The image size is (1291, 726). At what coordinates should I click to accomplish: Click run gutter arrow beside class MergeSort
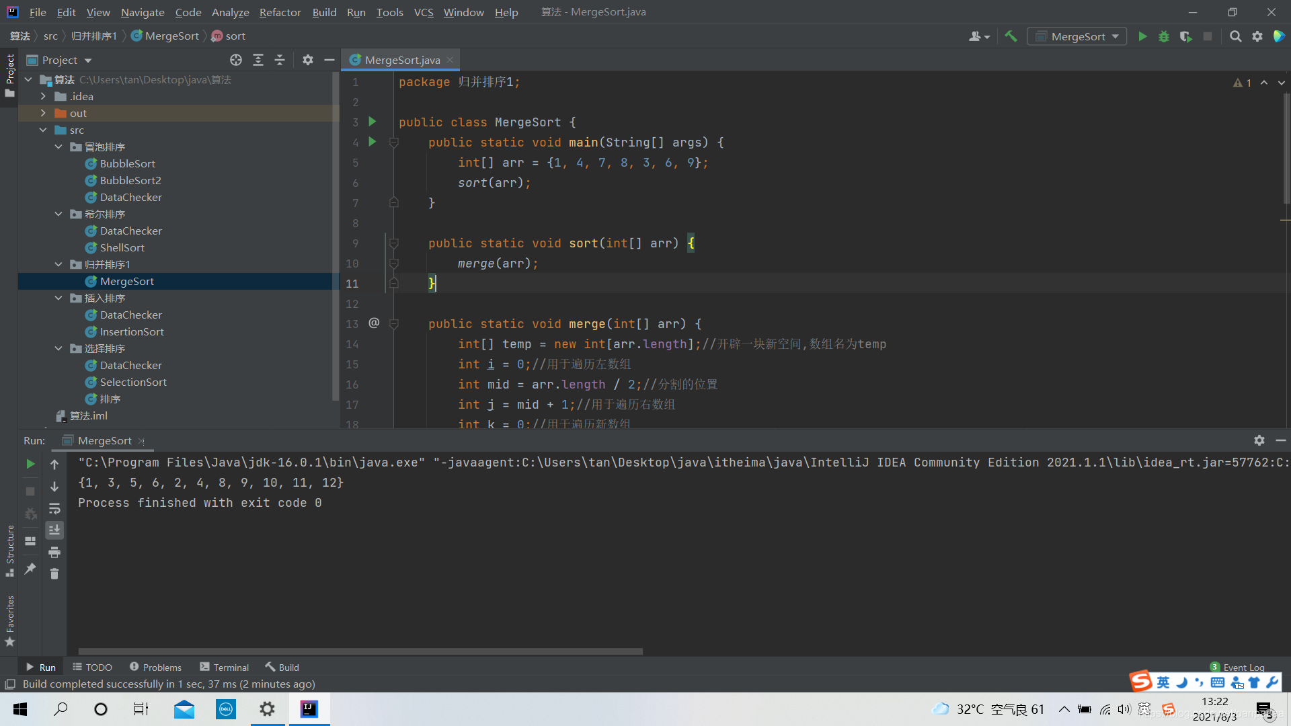tap(373, 122)
